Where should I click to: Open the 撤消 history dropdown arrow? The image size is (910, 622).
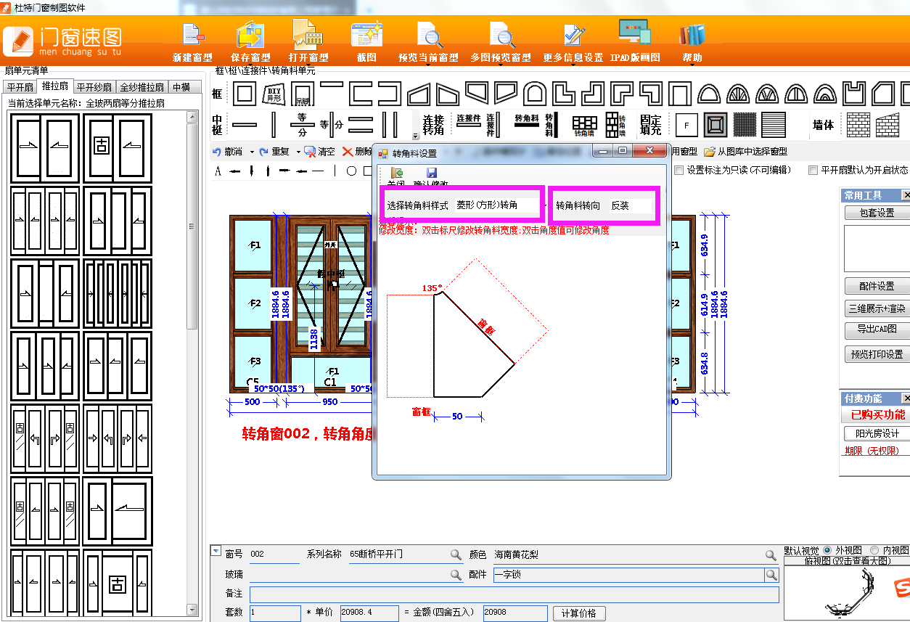coord(251,152)
